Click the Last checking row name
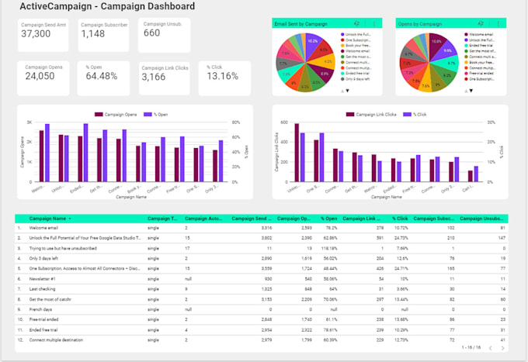Viewport: 528px width, 362px height. (42, 289)
